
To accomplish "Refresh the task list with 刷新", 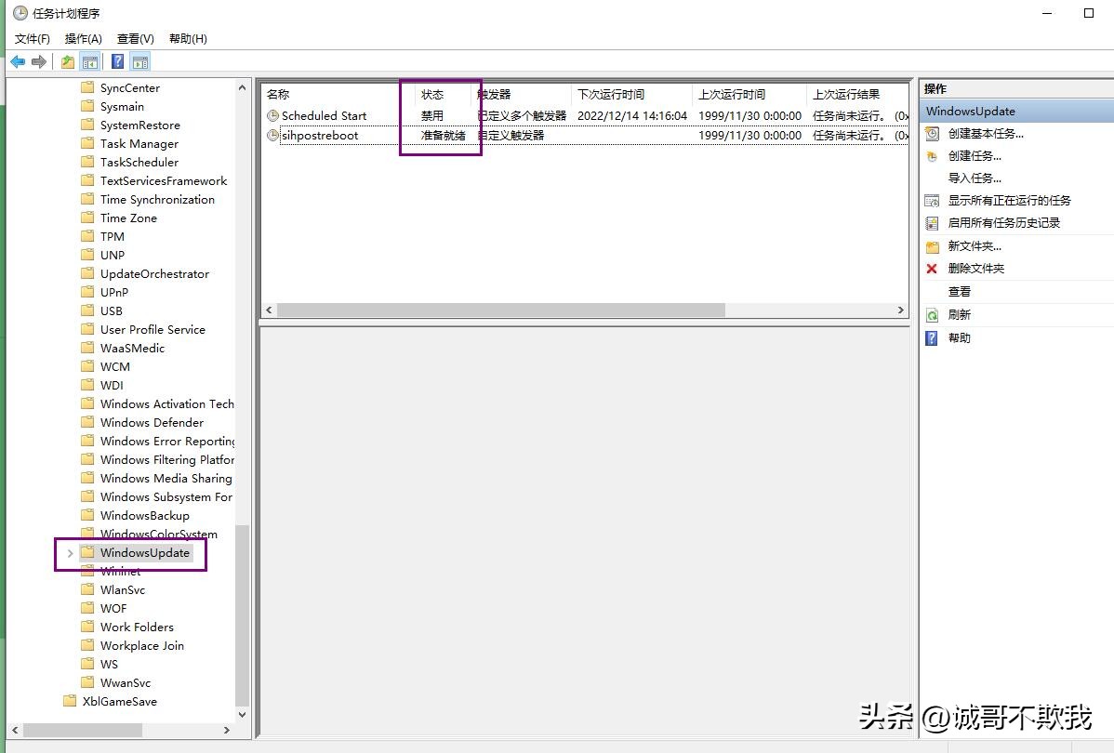I will pyautogui.click(x=960, y=314).
